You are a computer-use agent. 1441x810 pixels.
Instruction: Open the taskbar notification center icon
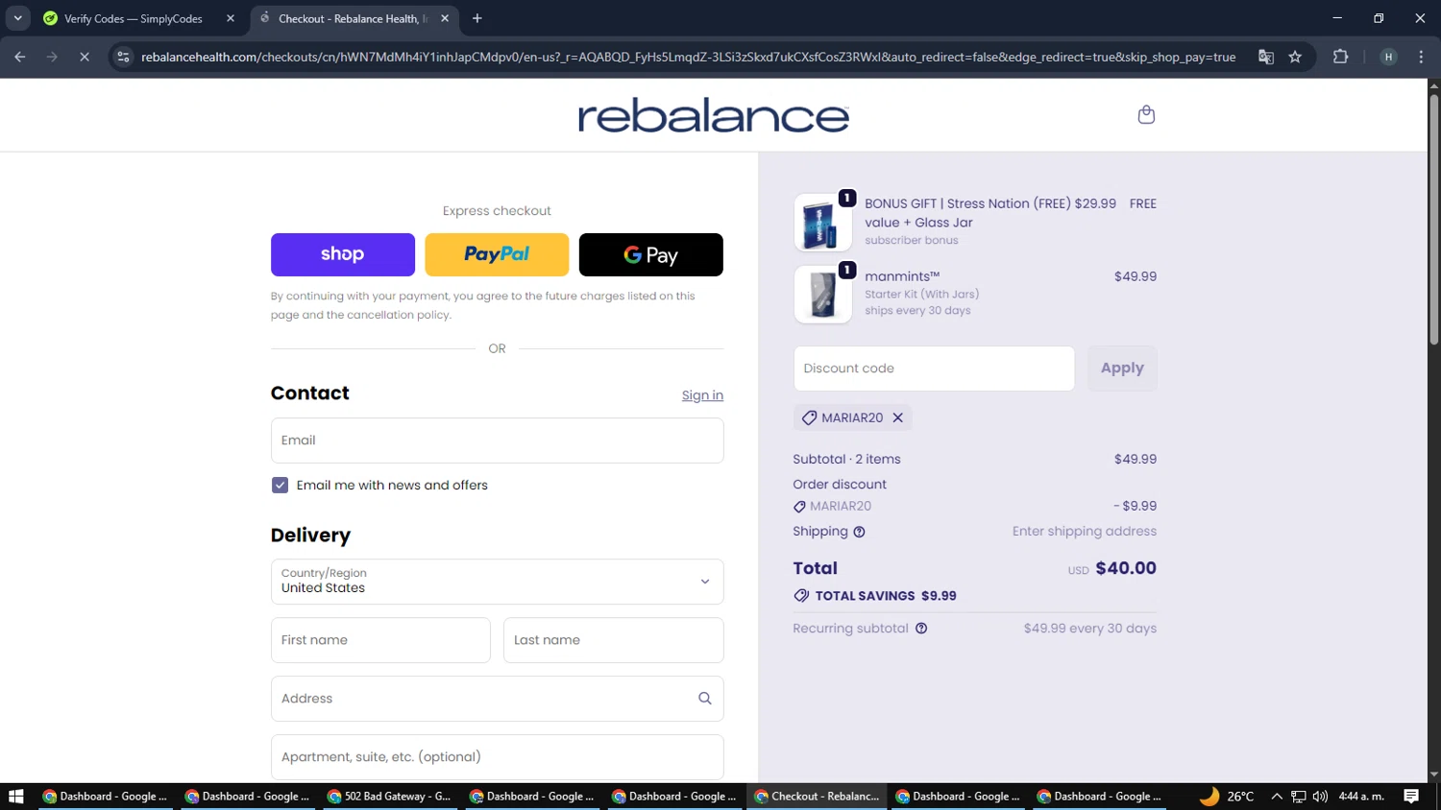[x=1411, y=797]
